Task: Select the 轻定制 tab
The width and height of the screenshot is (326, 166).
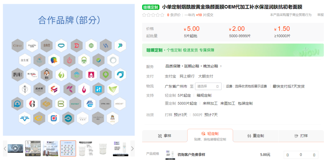Action: 210,136
